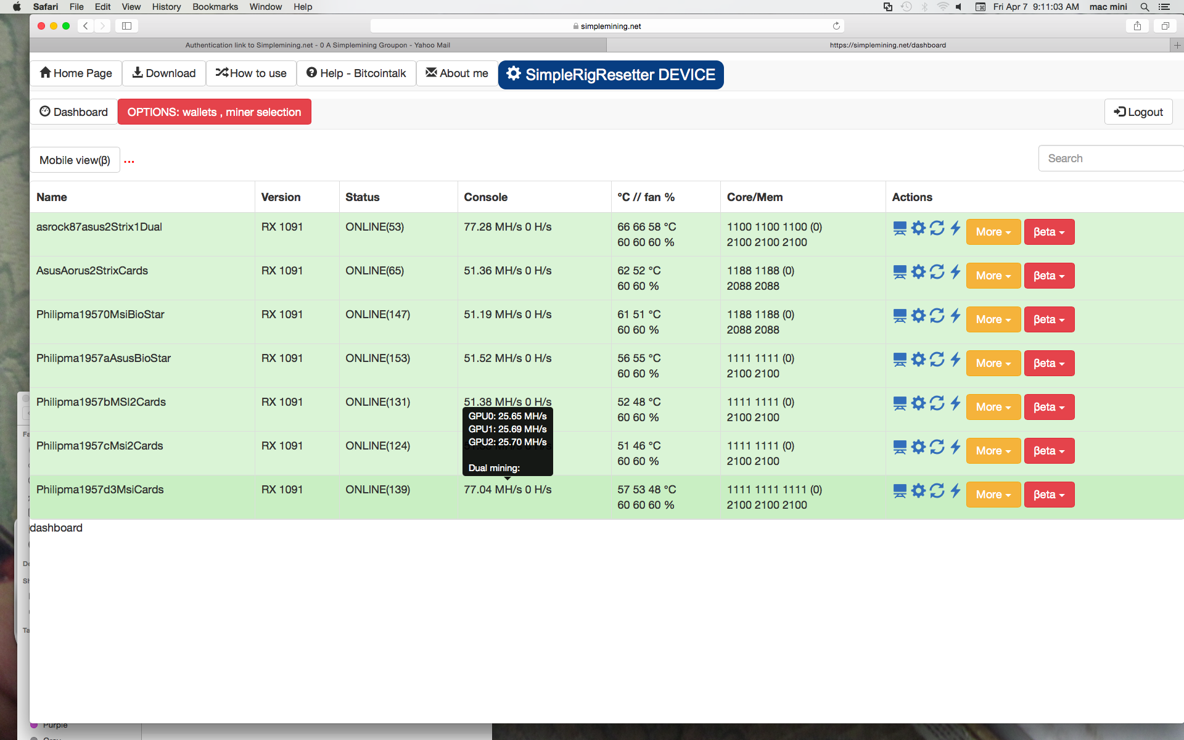This screenshot has width=1184, height=740.
Task: Go to Home Page link
Action: (76, 73)
